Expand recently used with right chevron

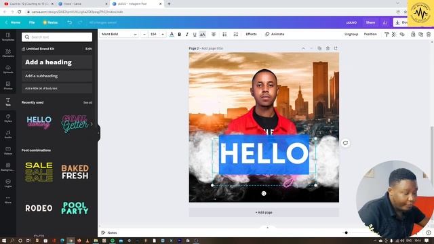pyautogui.click(x=92, y=124)
